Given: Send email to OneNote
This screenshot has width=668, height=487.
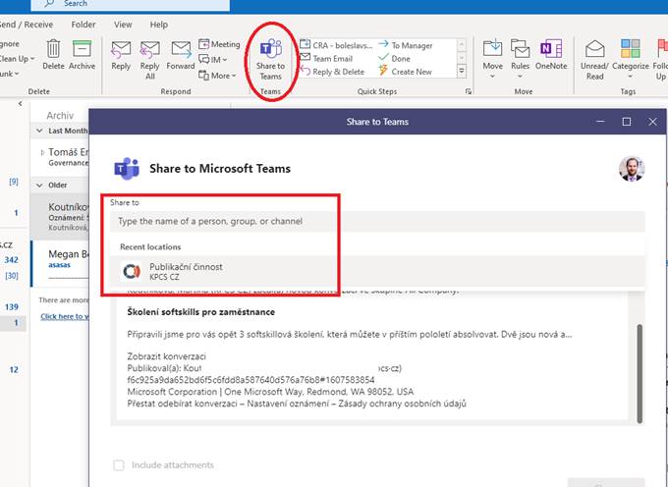Looking at the screenshot, I should pos(551,54).
